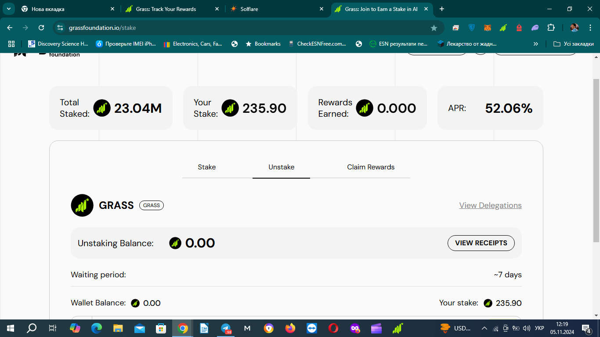Viewport: 600px width, 337px height.
Task: Open the MetaMask fox extension
Action: [x=488, y=28]
